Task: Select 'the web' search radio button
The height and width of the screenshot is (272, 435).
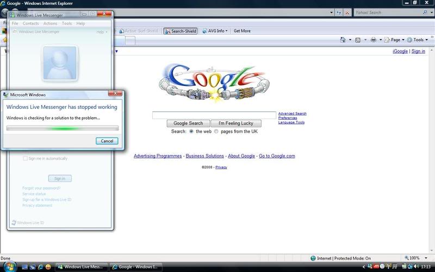Action: (x=191, y=131)
